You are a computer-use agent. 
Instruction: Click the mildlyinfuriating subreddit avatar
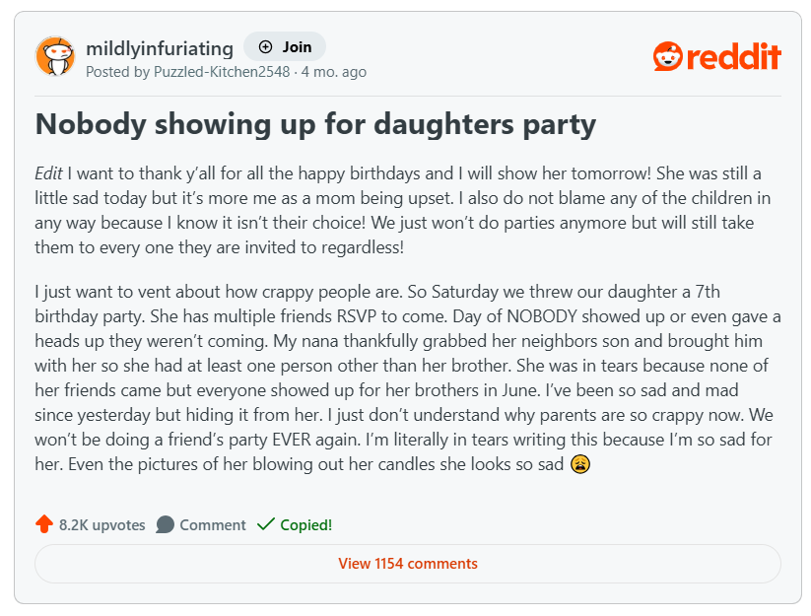55,56
